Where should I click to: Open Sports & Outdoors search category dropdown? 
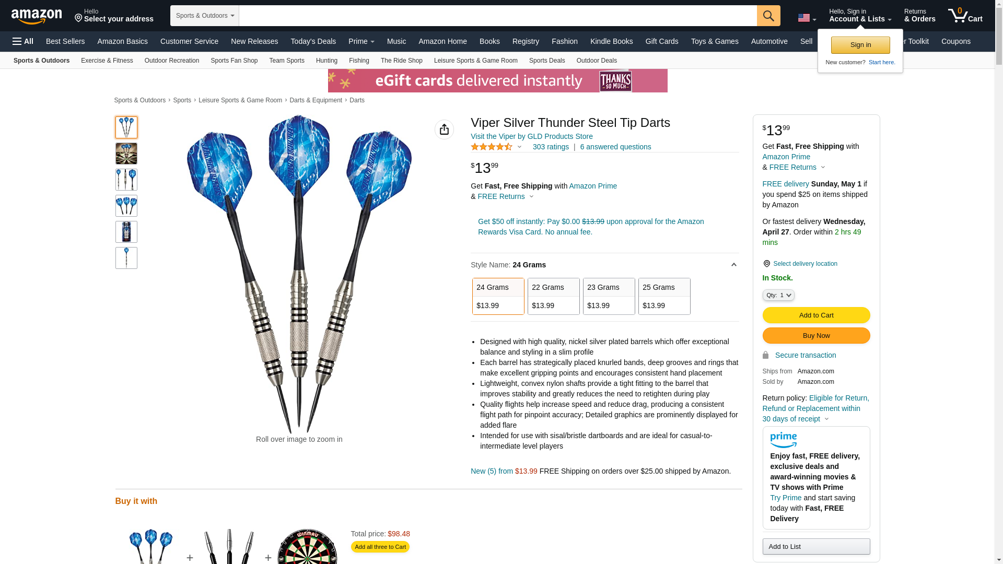point(205,16)
